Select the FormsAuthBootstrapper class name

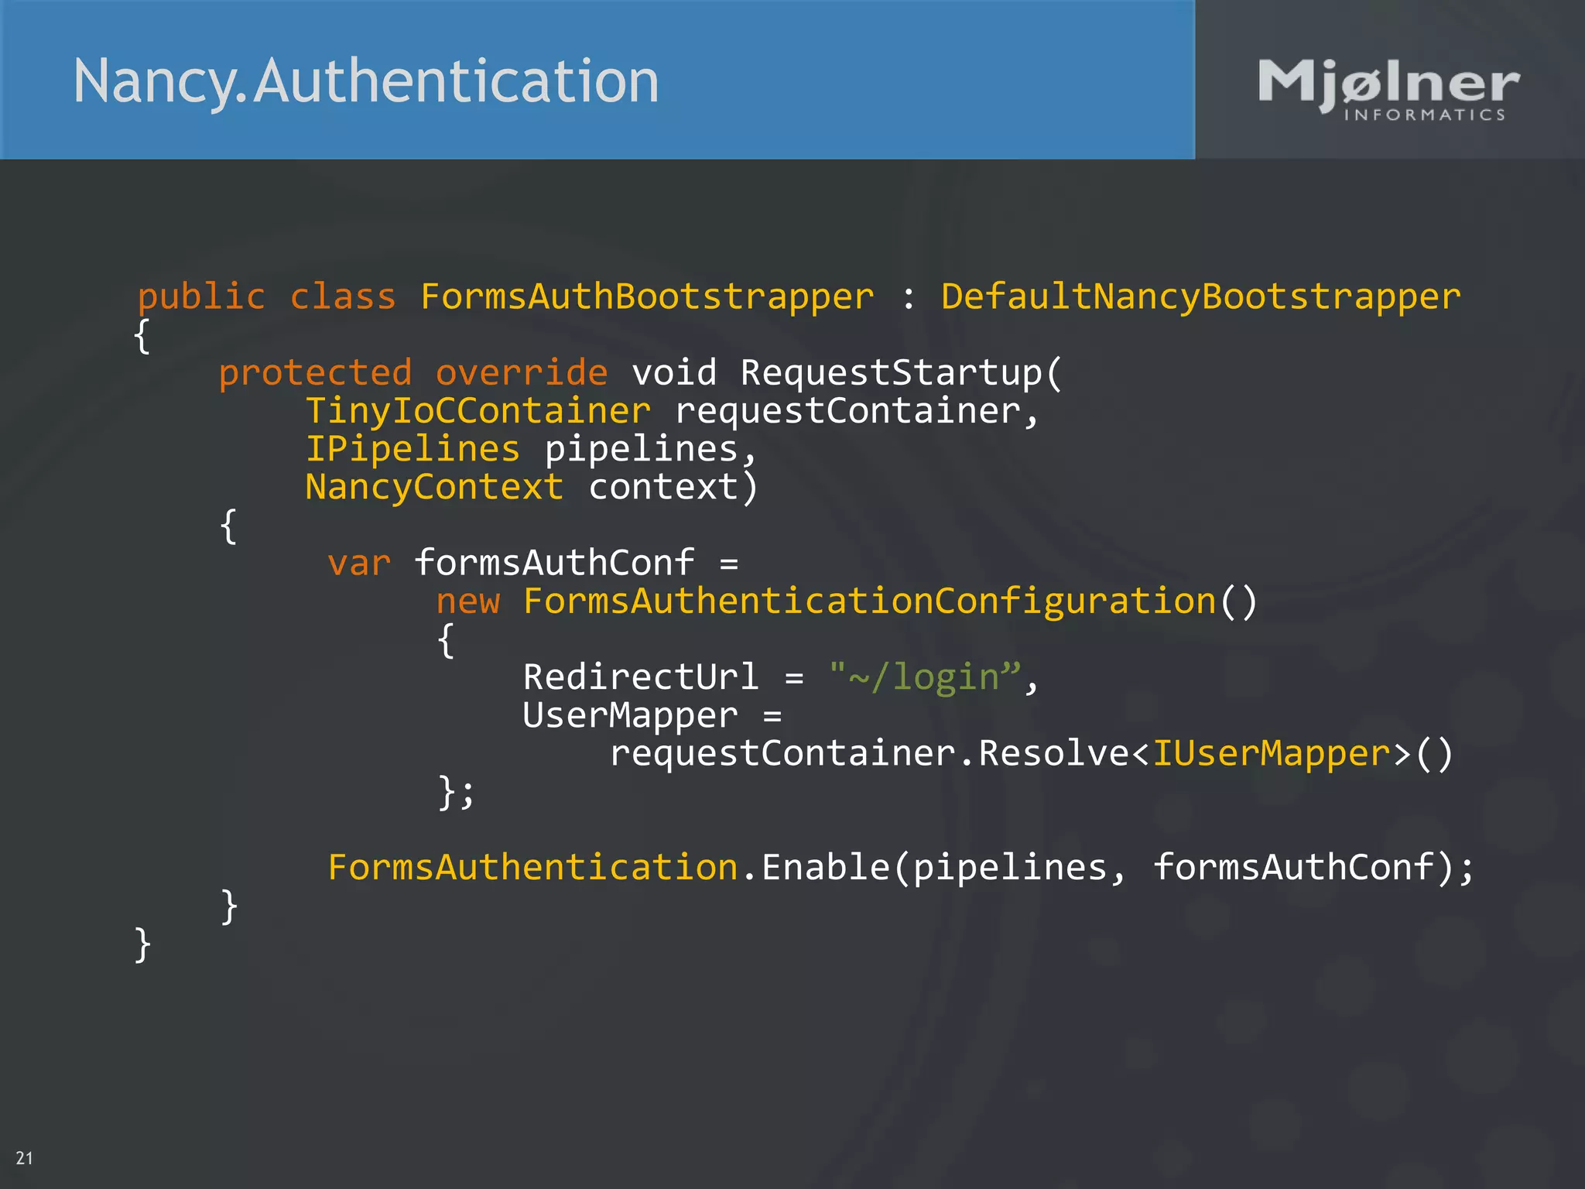[647, 297]
